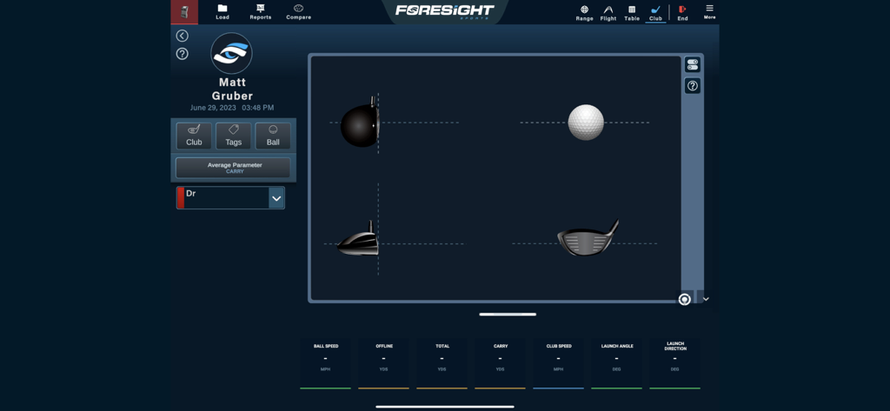Open Reports from the top bar

[x=261, y=12]
